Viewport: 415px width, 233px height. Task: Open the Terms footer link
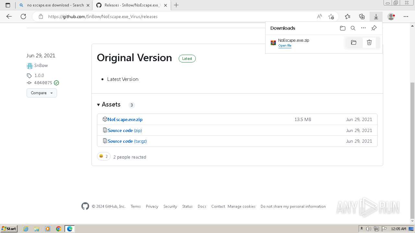[136, 206]
